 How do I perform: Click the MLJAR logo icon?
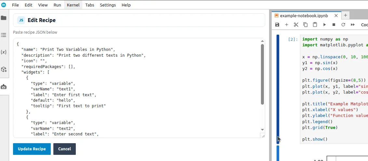pyautogui.click(x=4, y=5)
